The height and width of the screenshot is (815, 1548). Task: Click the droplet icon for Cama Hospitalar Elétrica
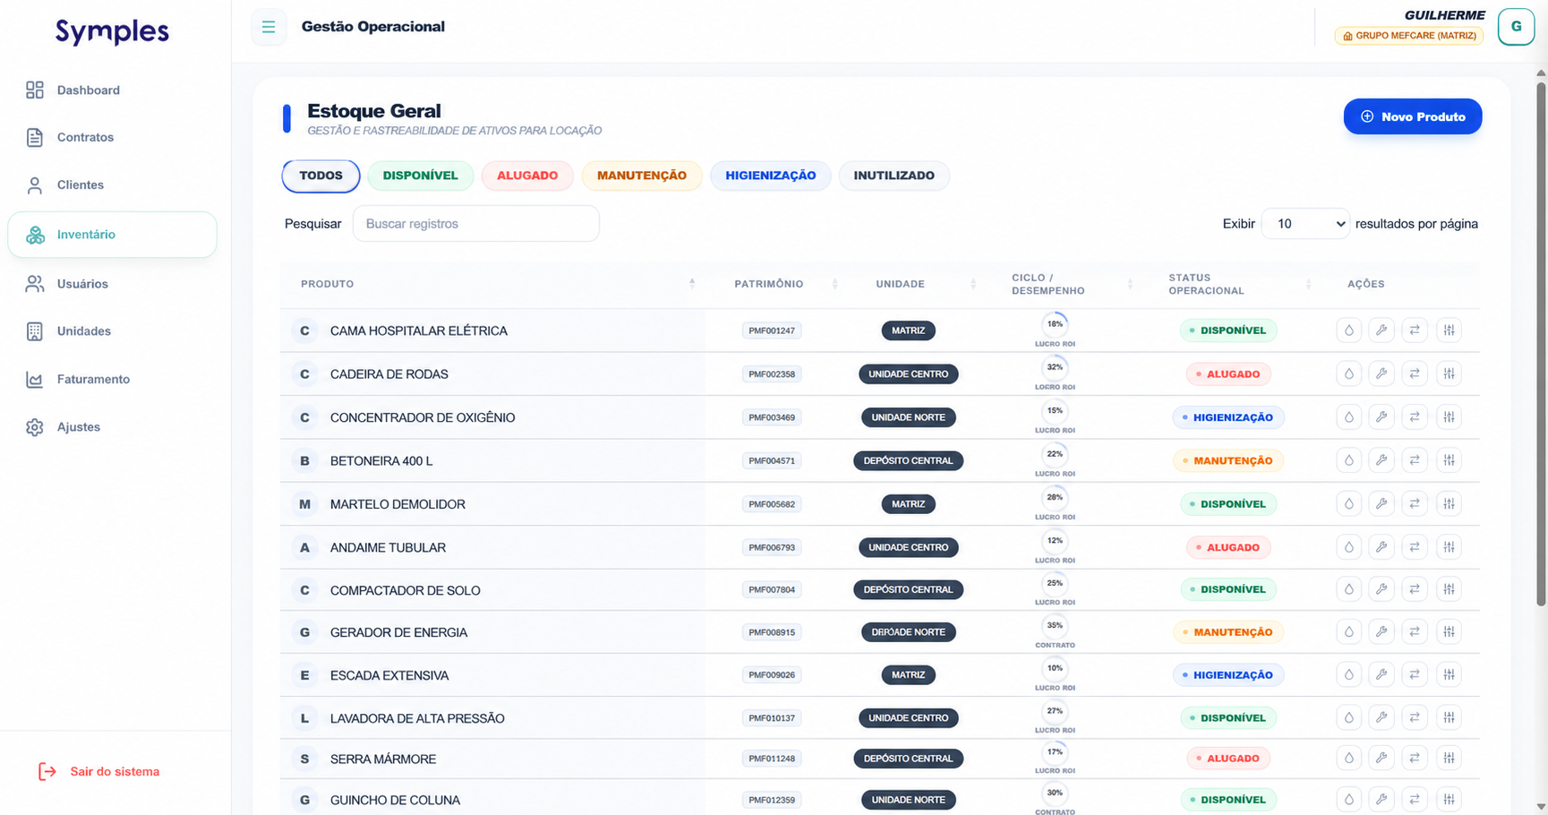coord(1348,330)
